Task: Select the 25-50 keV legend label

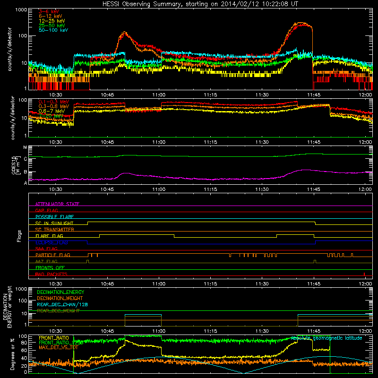Action: (x=52, y=26)
